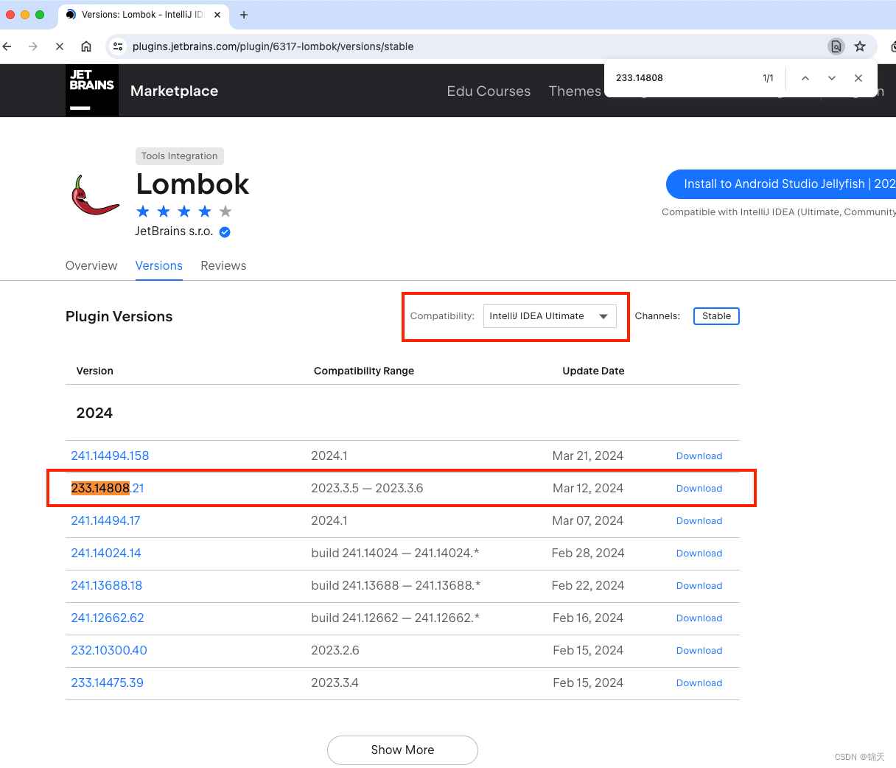Open site information icon in address bar

click(118, 46)
